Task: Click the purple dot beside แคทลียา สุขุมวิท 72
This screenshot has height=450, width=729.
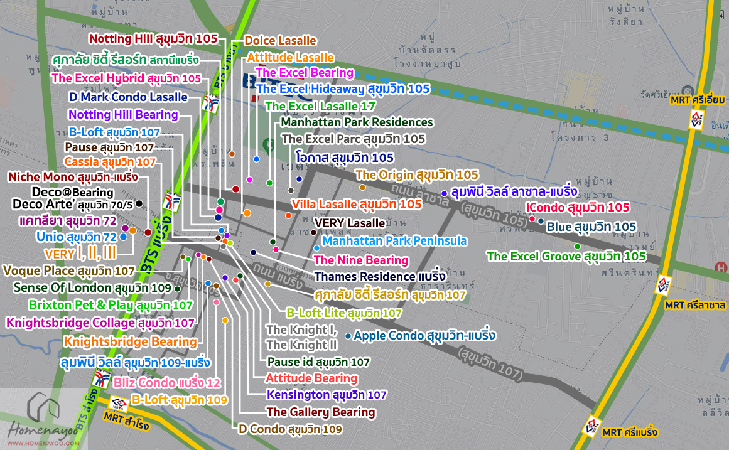Action: click(125, 228)
